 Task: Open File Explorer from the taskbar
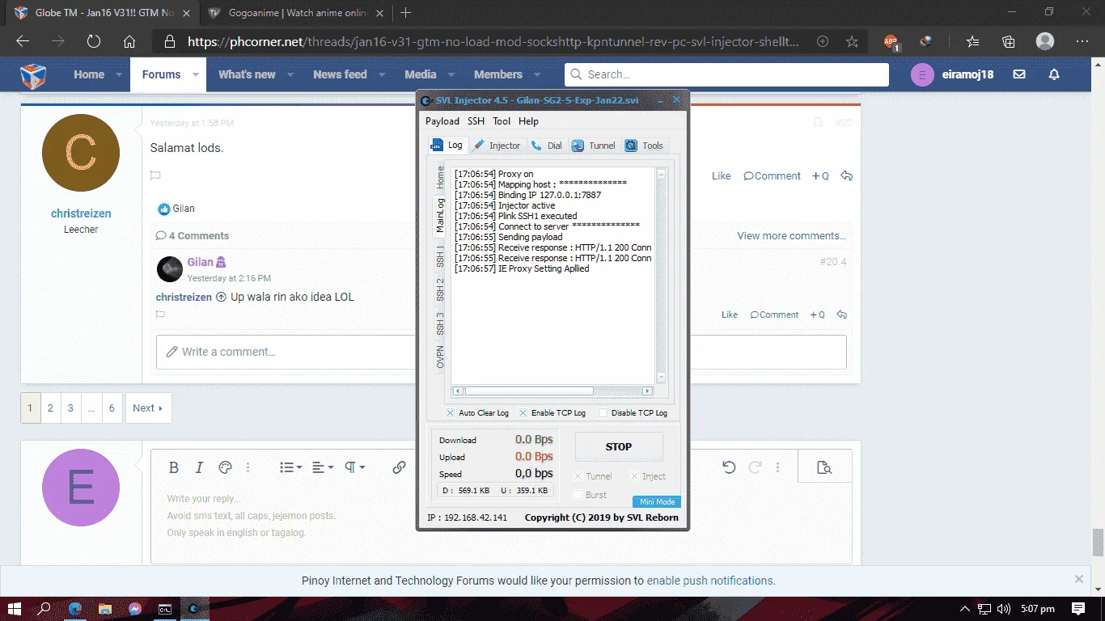click(x=104, y=609)
